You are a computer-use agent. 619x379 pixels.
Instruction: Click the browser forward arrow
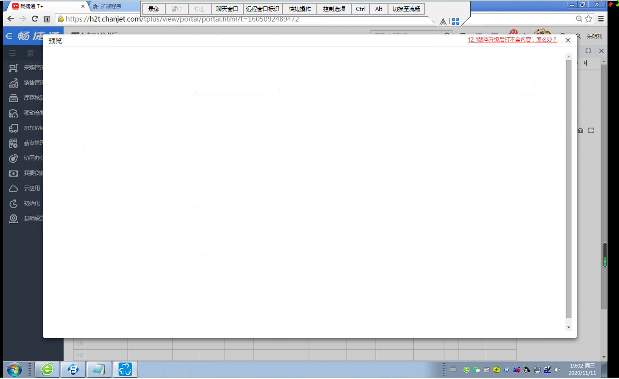pyautogui.click(x=23, y=19)
